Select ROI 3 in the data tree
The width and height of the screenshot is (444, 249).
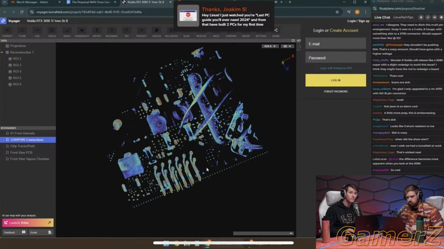click(x=17, y=65)
